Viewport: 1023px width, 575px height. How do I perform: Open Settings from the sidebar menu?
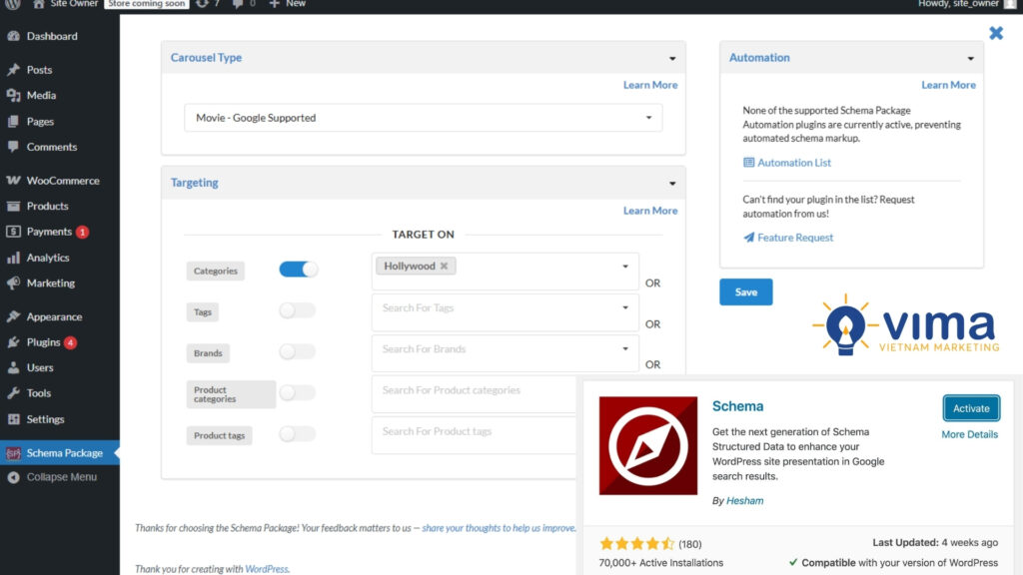[x=47, y=418]
